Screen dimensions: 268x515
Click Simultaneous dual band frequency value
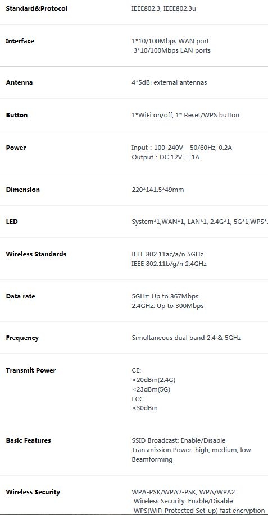(x=187, y=338)
